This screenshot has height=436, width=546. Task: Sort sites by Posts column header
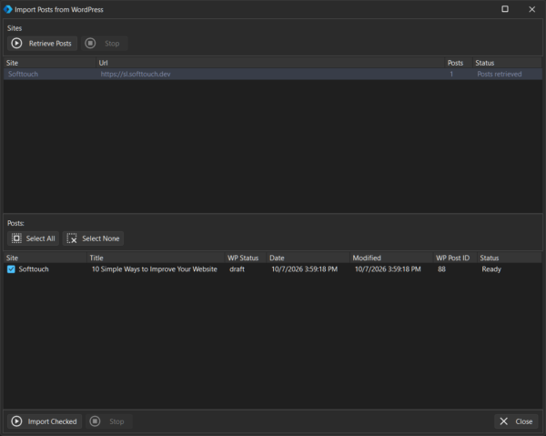459,63
